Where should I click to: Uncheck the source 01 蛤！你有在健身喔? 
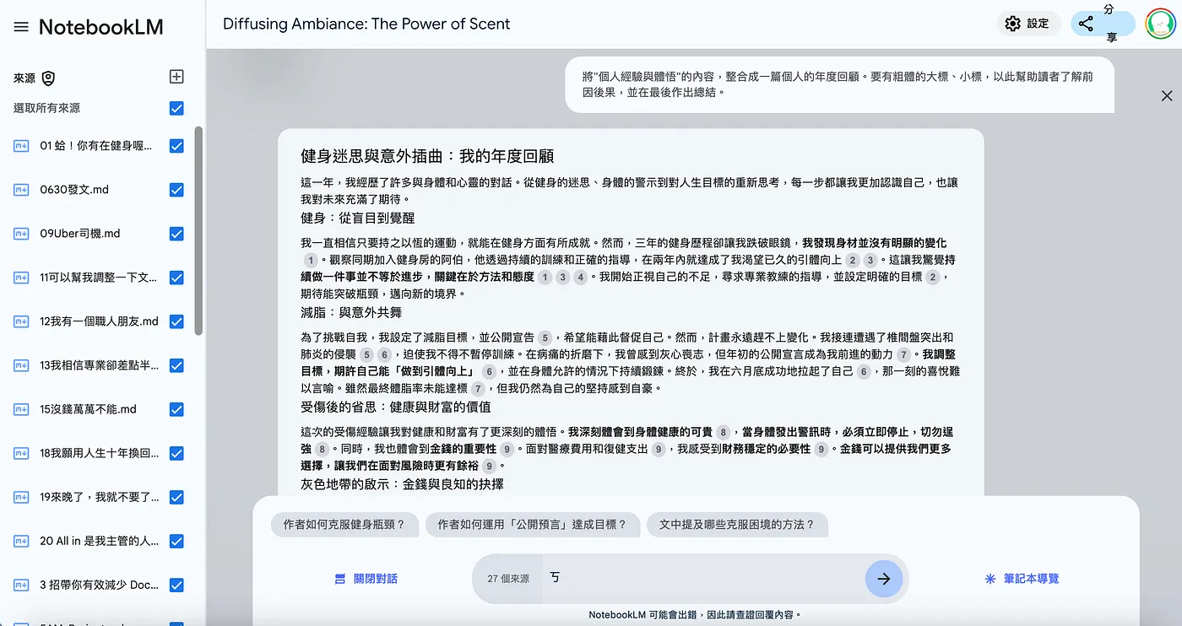(176, 146)
